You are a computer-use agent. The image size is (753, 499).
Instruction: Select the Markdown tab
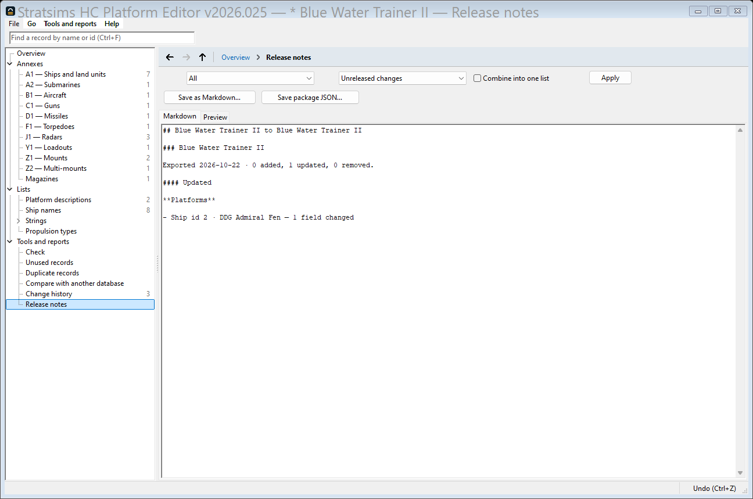click(180, 116)
